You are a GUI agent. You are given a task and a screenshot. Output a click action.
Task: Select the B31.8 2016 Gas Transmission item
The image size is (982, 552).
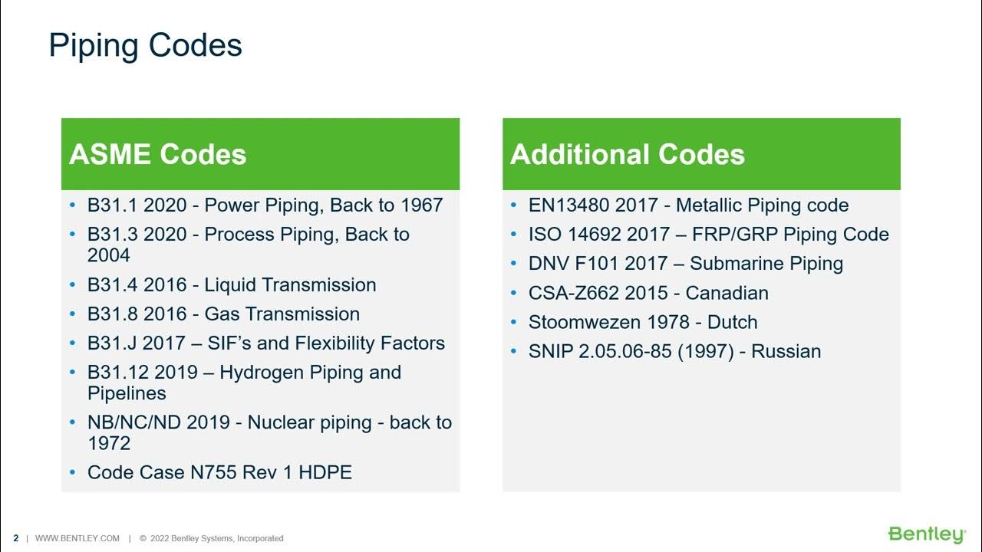click(223, 314)
